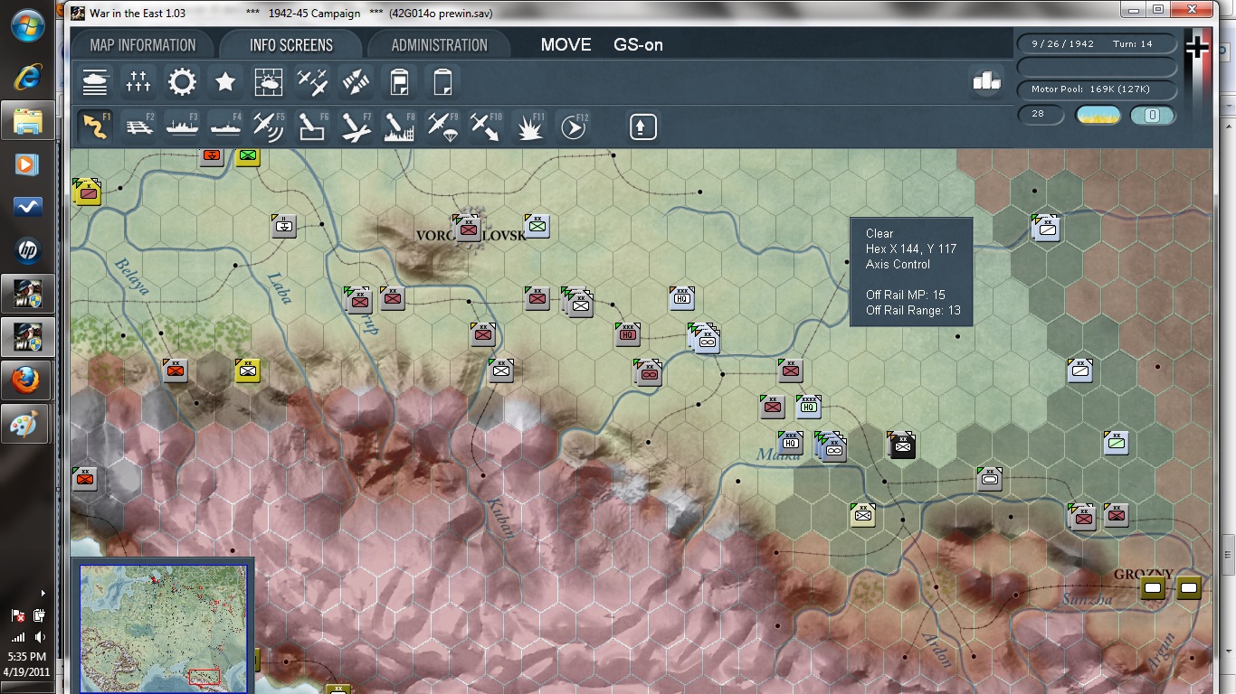Open the Windows Start orb
The width and height of the screenshot is (1236, 694).
pyautogui.click(x=28, y=24)
